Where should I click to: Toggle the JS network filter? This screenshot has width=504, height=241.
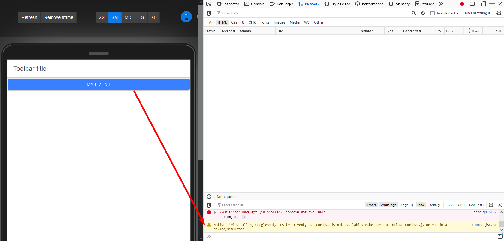243,22
